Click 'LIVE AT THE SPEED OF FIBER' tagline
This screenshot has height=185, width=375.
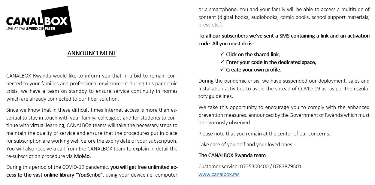coord(32,29)
